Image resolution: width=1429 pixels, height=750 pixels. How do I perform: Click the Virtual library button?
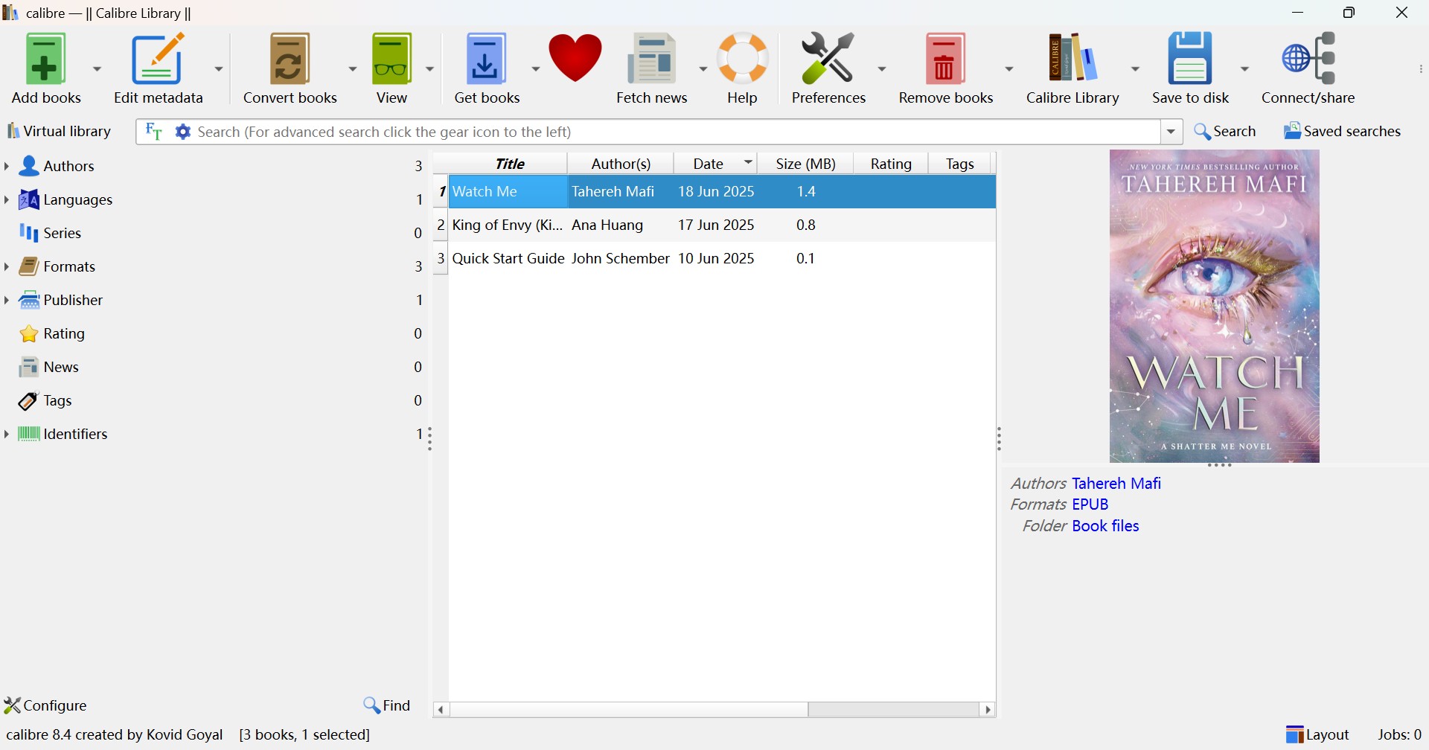59,131
